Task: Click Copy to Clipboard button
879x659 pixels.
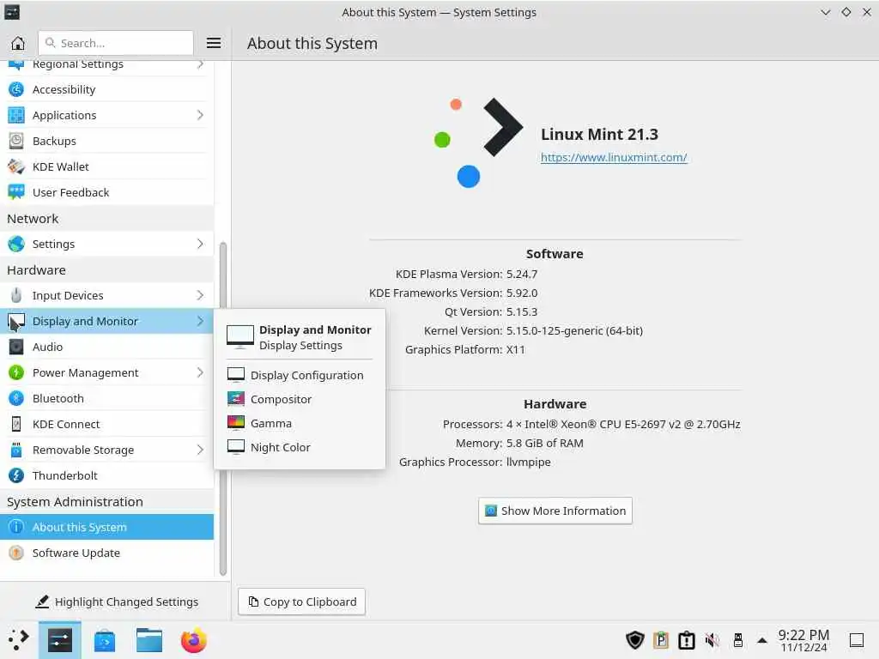Action: point(301,602)
